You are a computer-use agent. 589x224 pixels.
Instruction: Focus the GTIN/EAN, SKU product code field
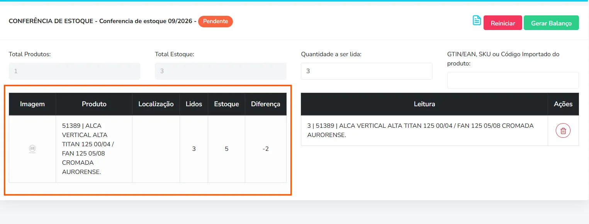513,80
